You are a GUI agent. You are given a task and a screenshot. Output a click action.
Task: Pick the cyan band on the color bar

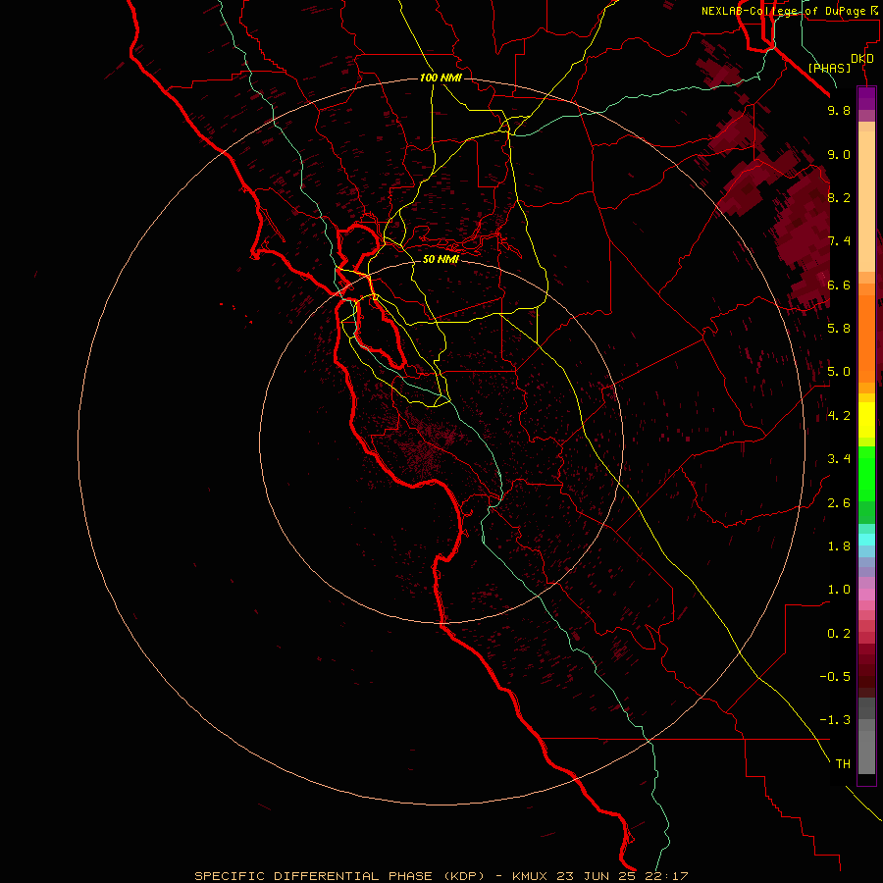(x=866, y=540)
